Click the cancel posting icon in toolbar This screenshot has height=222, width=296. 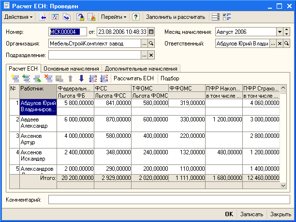coord(91,17)
